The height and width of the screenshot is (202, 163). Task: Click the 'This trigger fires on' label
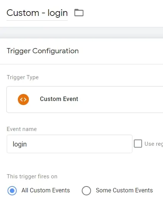(x=32, y=176)
